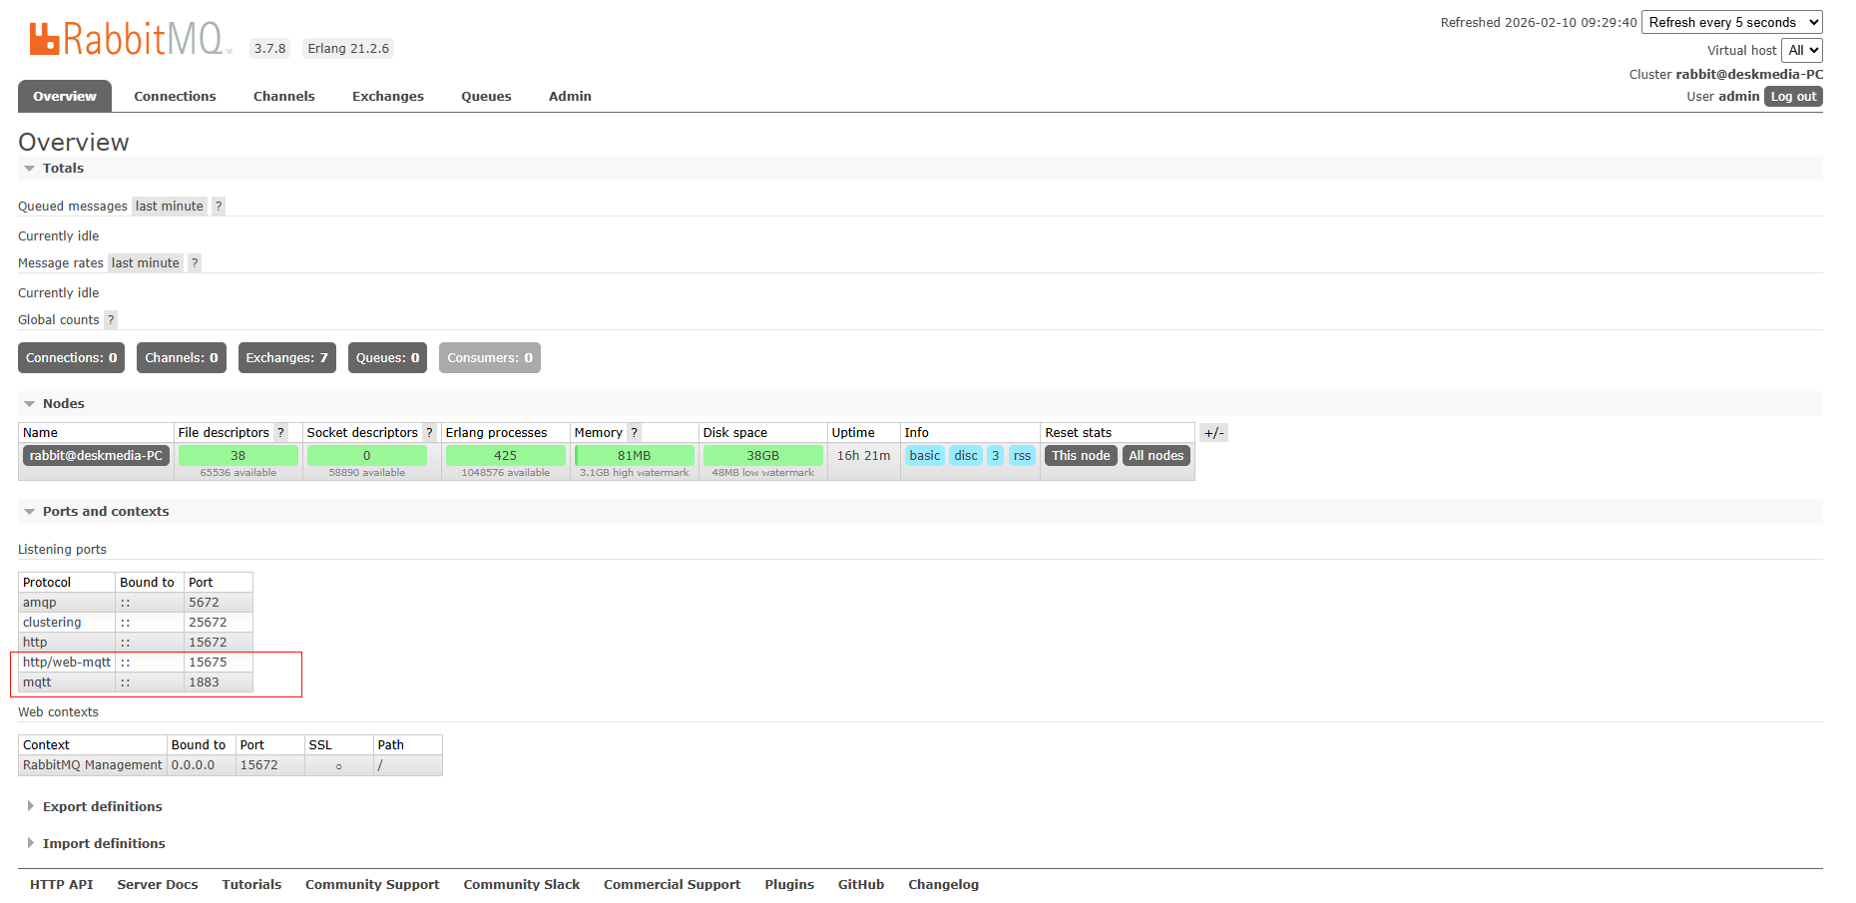Switch to the Overview tab
This screenshot has height=903, width=1856.
coord(65,97)
